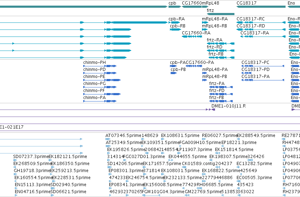Select the cpb-RB transcript
300x197 pixels.
coord(176,29)
